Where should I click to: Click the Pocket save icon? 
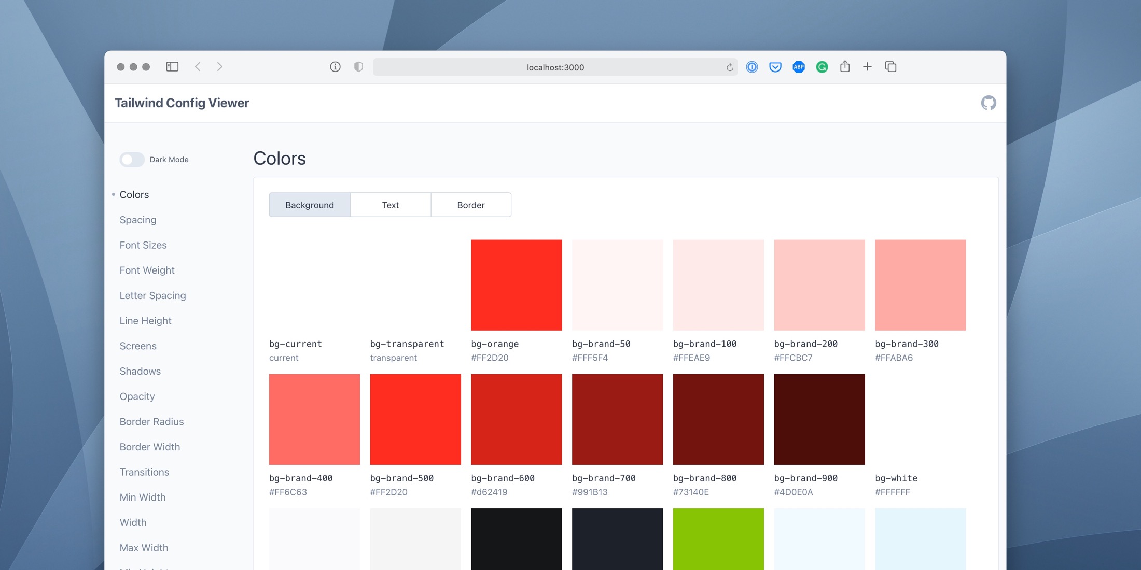point(775,67)
